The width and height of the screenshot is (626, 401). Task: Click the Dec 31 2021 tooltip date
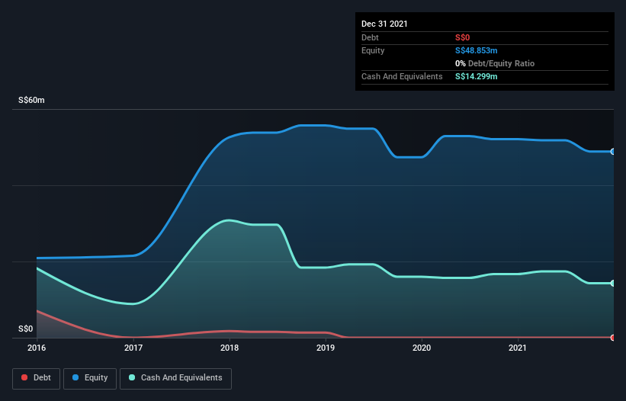(384, 24)
